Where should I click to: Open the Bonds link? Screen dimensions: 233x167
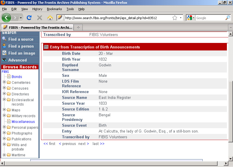click(x=17, y=77)
